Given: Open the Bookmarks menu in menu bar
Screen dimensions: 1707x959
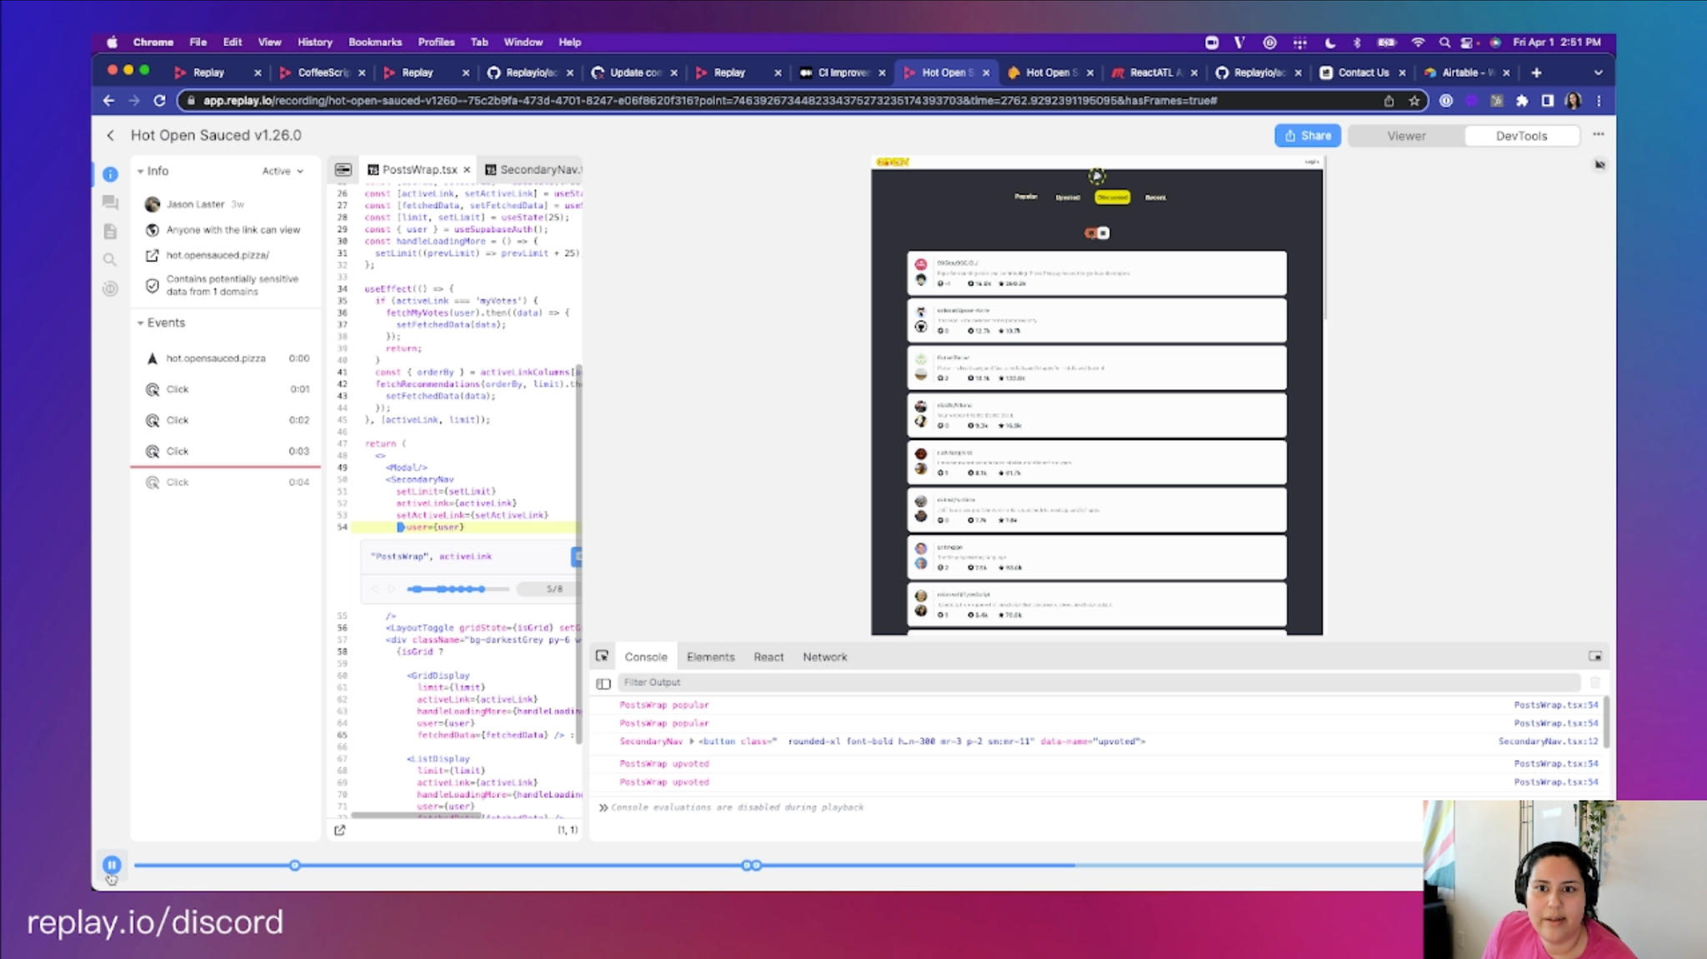Looking at the screenshot, I should 374,42.
